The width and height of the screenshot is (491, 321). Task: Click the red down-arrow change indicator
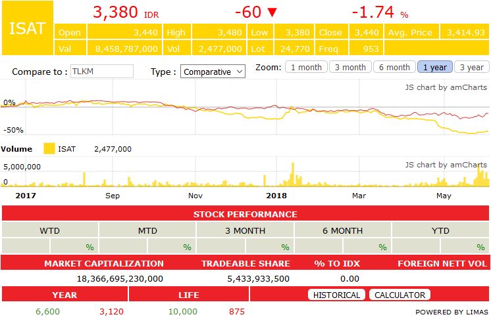[x=272, y=12]
